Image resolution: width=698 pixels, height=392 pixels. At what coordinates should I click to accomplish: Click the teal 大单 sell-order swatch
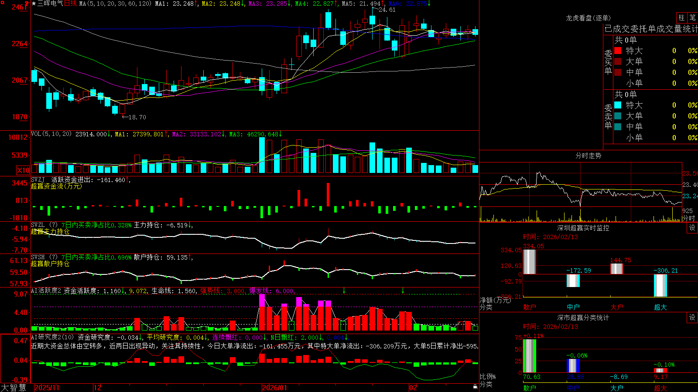618,116
